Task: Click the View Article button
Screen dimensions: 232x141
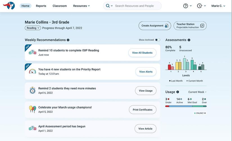Action: pos(145,129)
